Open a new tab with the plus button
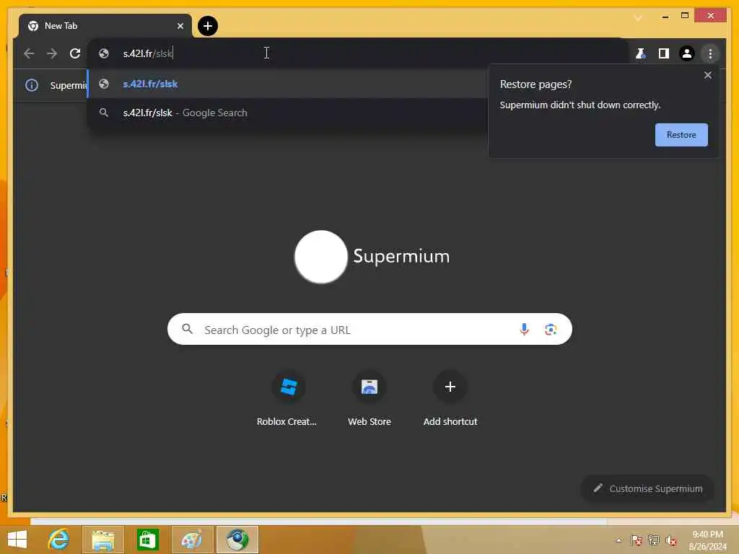Image resolution: width=739 pixels, height=554 pixels. [x=208, y=26]
